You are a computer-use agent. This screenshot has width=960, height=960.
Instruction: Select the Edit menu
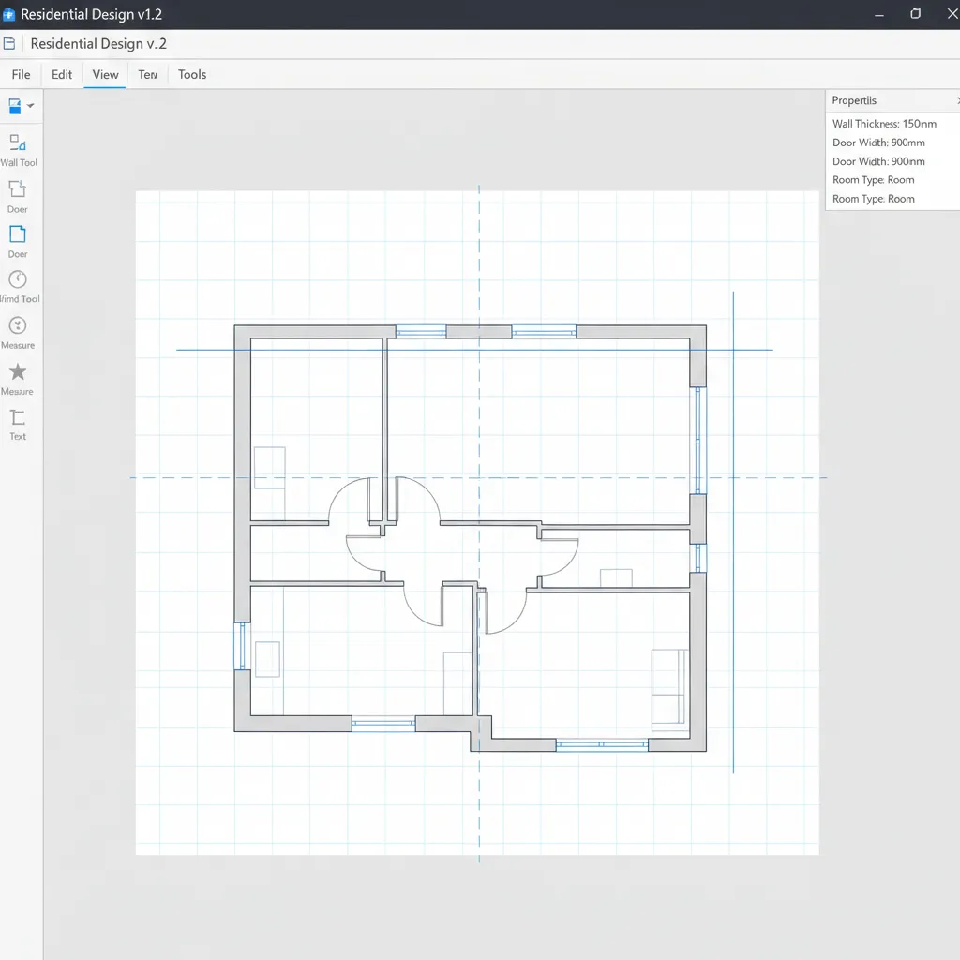click(x=62, y=74)
